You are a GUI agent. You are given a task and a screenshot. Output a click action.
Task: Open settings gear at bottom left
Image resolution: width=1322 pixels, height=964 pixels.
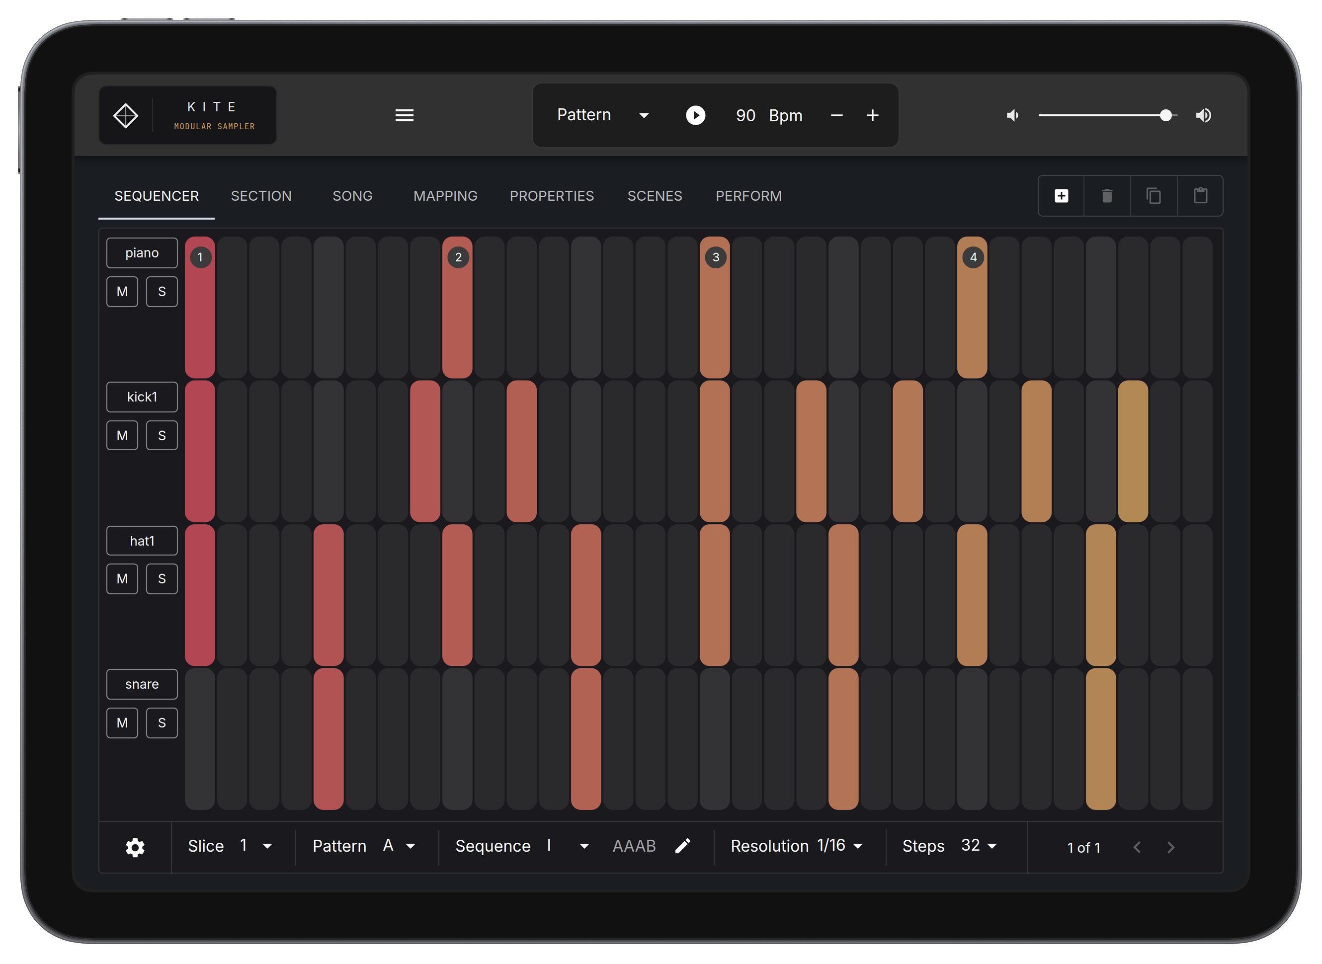pyautogui.click(x=135, y=847)
